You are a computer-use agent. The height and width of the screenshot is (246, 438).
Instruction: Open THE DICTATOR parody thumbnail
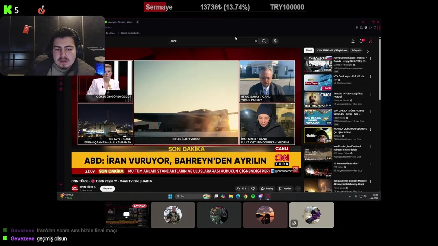click(x=318, y=100)
